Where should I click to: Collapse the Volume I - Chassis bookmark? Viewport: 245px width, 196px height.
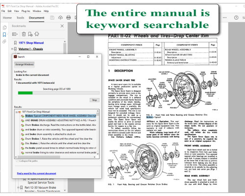pyautogui.click(x=12, y=49)
